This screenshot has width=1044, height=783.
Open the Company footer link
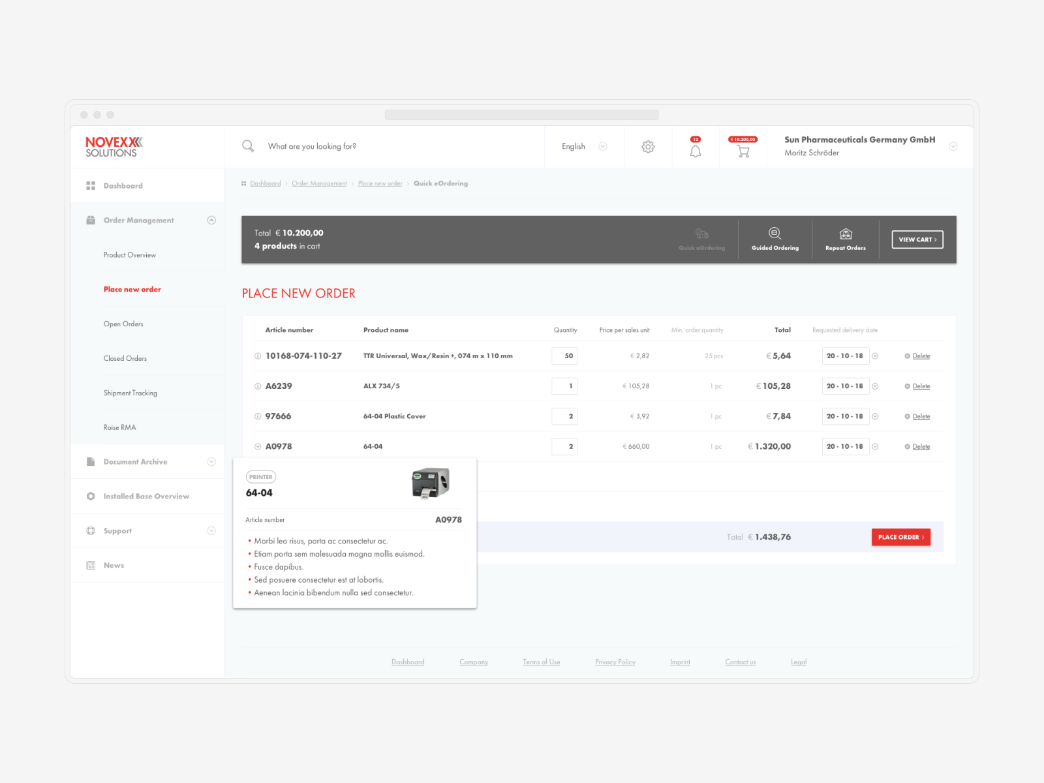(474, 662)
